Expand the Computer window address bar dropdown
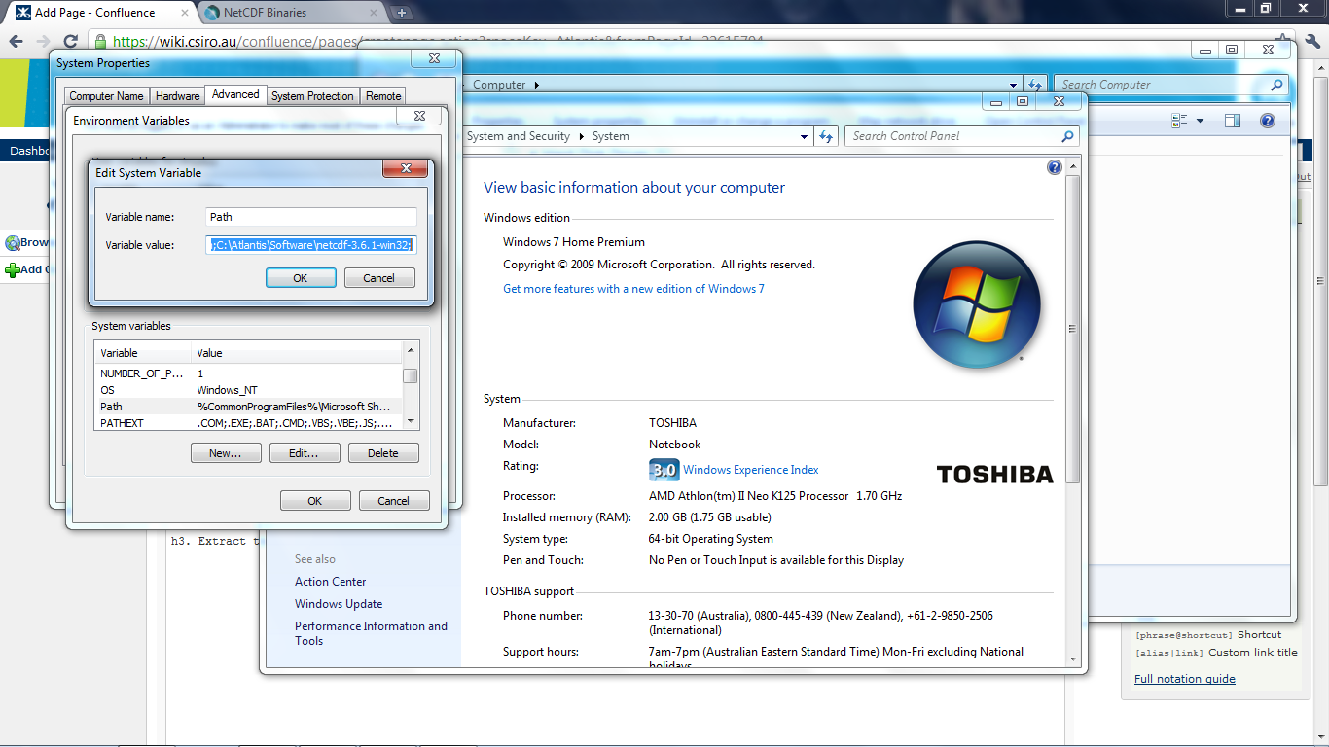 coord(1013,86)
